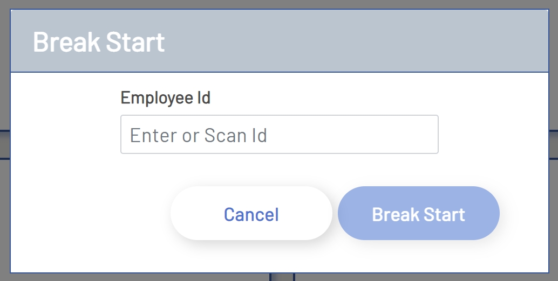
Task: Tap the field under Employee Id
Action: 279,135
